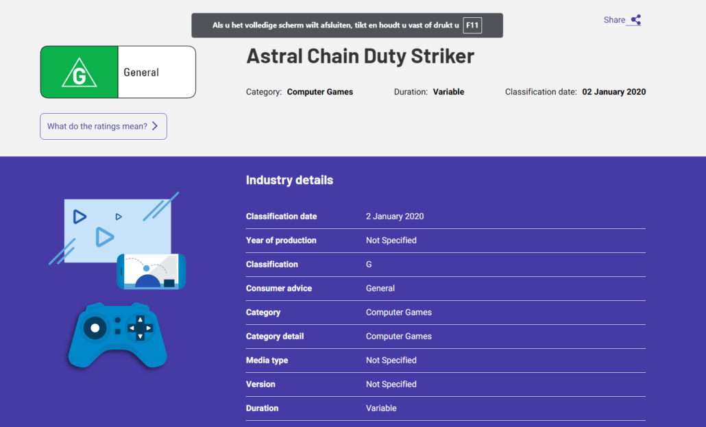Click the large play arrow in the video illustration

(x=104, y=237)
